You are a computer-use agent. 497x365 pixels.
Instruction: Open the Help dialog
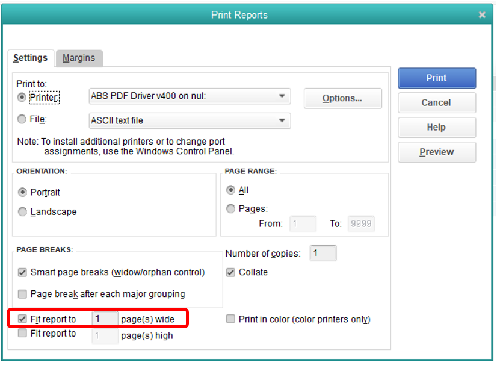(436, 127)
